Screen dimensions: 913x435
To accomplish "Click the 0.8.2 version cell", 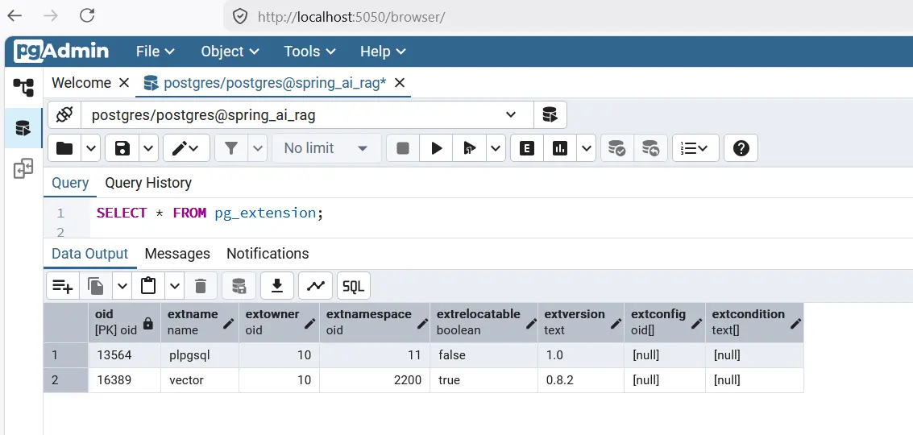I will [x=580, y=380].
